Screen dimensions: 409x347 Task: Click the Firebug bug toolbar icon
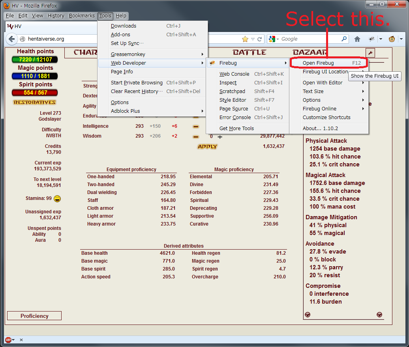(x=371, y=39)
